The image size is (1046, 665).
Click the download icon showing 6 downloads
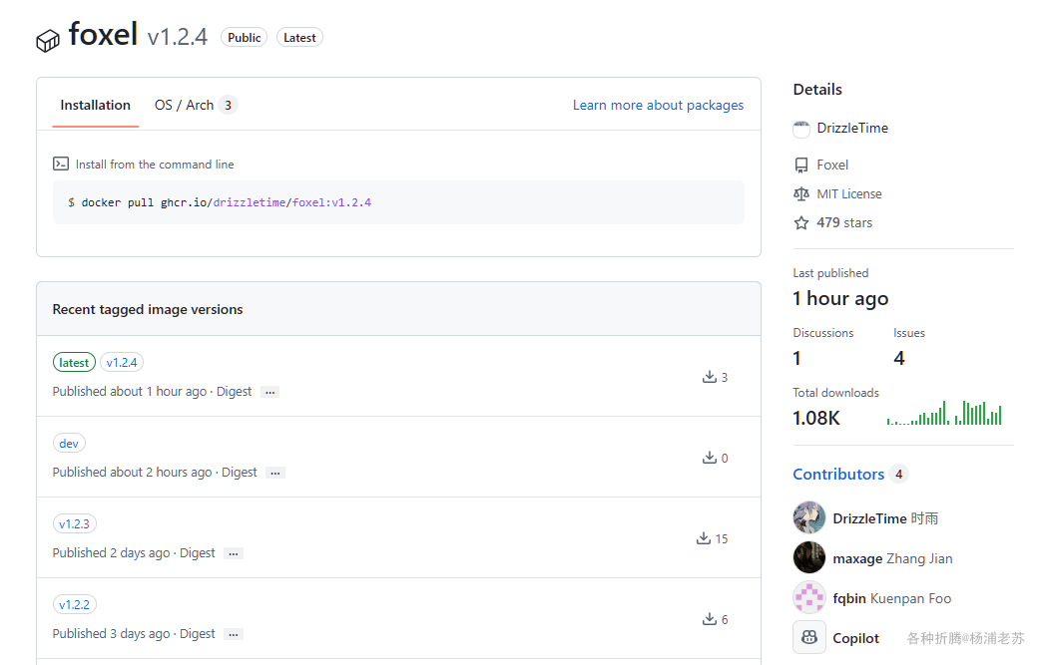tap(709, 618)
